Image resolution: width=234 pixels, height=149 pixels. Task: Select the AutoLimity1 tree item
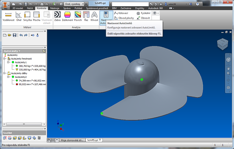(x=20, y=62)
